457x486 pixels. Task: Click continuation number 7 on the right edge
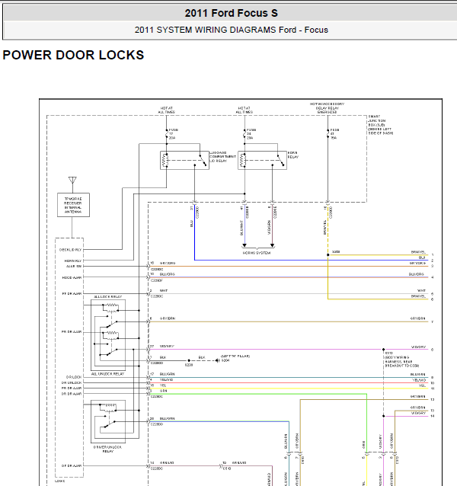[432, 322]
